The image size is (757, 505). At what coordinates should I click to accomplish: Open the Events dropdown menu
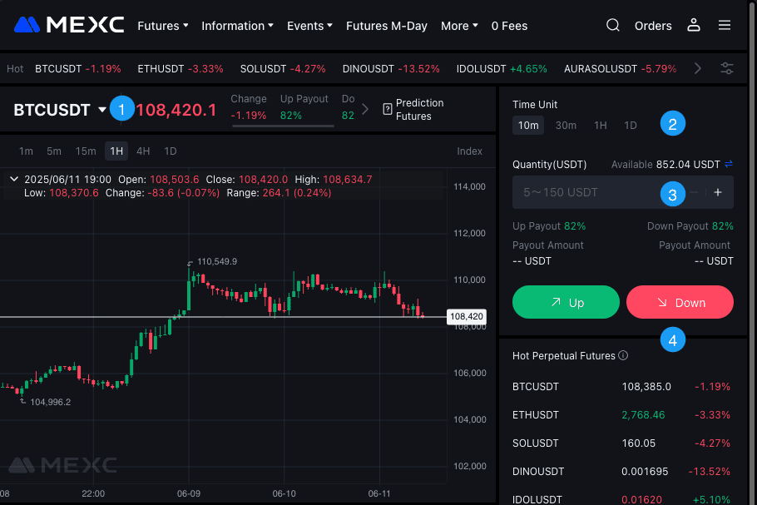(x=309, y=26)
